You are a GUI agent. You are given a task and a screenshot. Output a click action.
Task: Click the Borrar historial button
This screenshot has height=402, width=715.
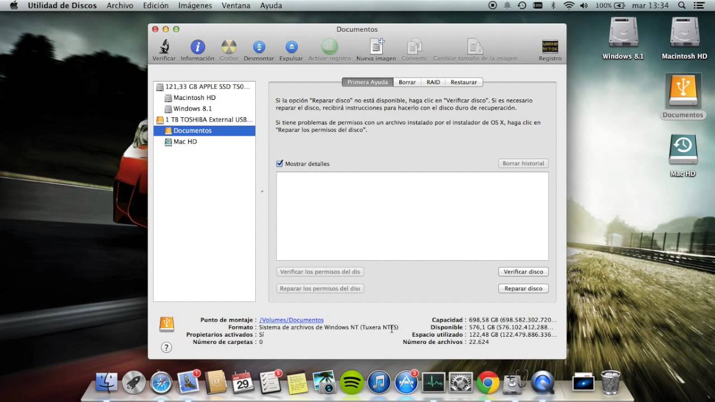click(x=523, y=164)
